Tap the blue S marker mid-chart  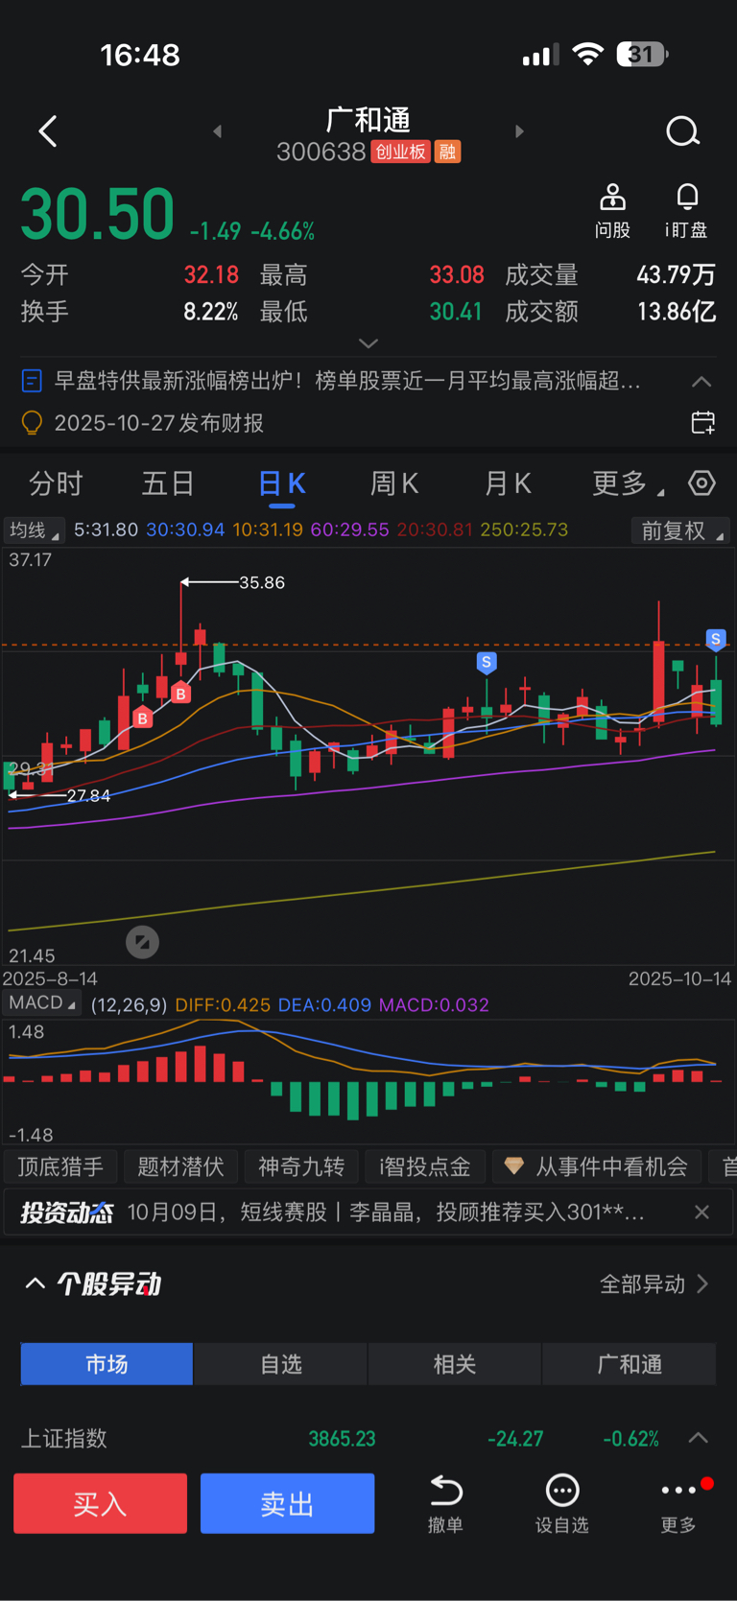487,663
